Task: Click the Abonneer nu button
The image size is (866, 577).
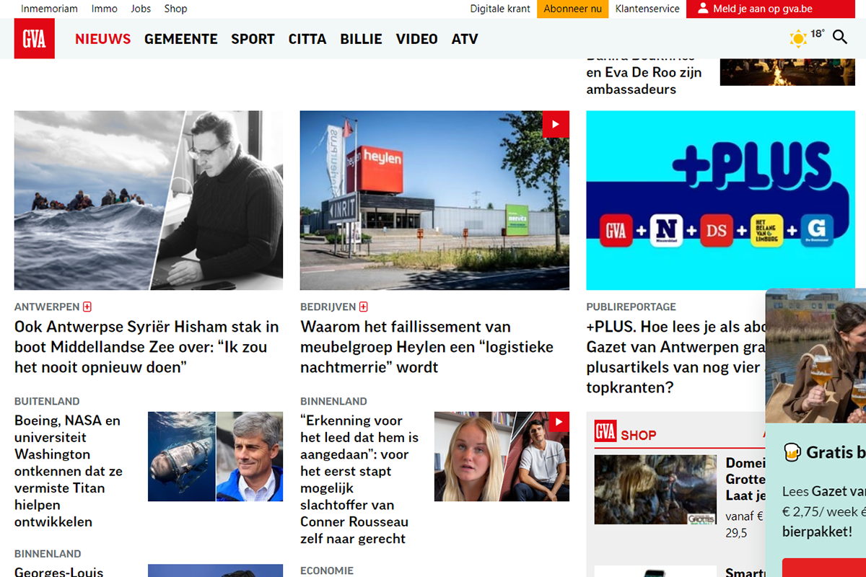Action: coord(572,9)
